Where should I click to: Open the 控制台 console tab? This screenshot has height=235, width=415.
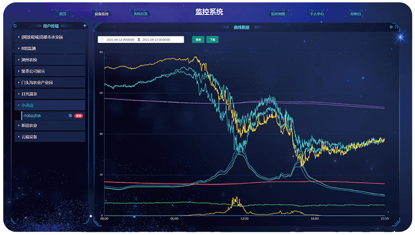[x=356, y=13]
